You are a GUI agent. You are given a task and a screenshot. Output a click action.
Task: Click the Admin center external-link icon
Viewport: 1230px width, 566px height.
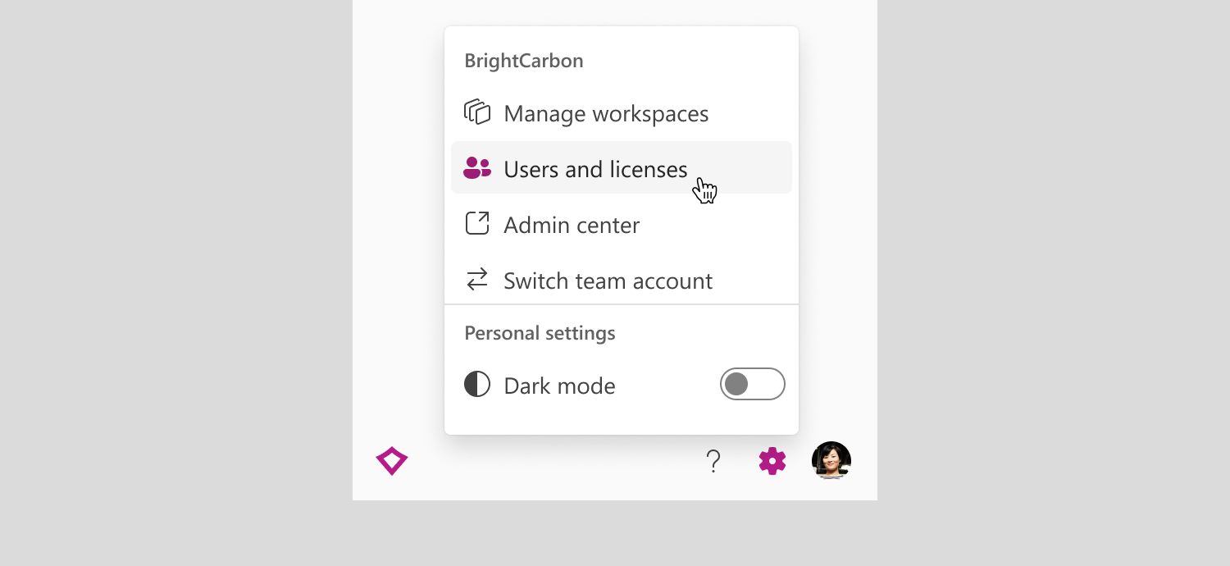pos(477,224)
